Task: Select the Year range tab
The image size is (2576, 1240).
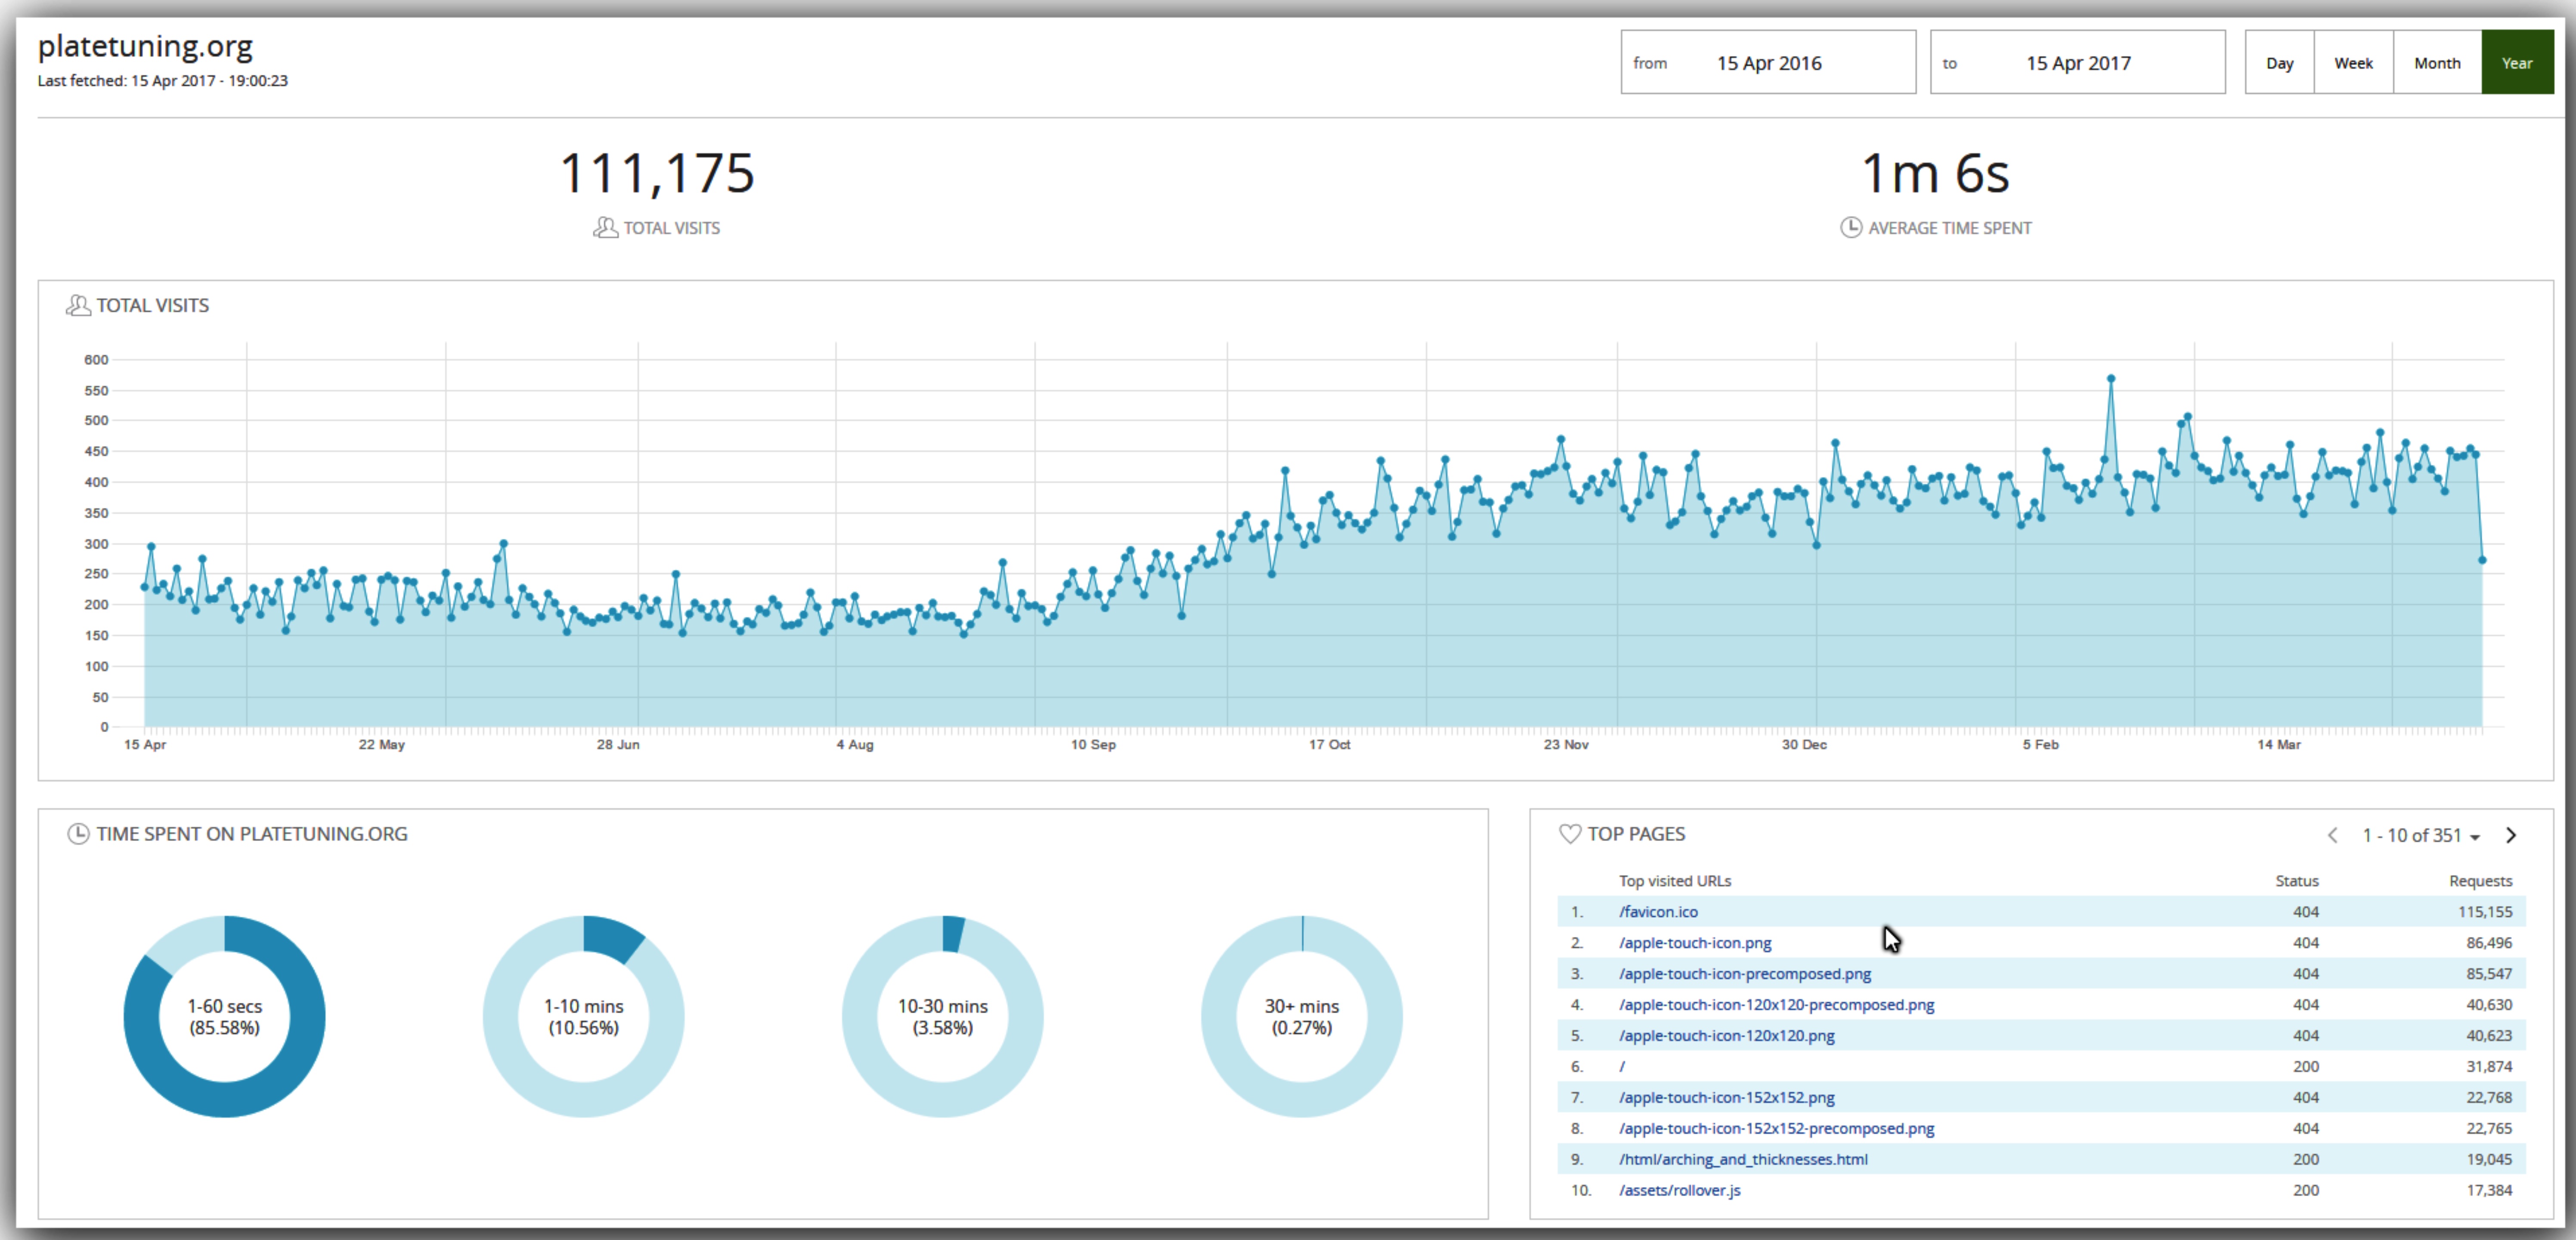Action: (2517, 62)
